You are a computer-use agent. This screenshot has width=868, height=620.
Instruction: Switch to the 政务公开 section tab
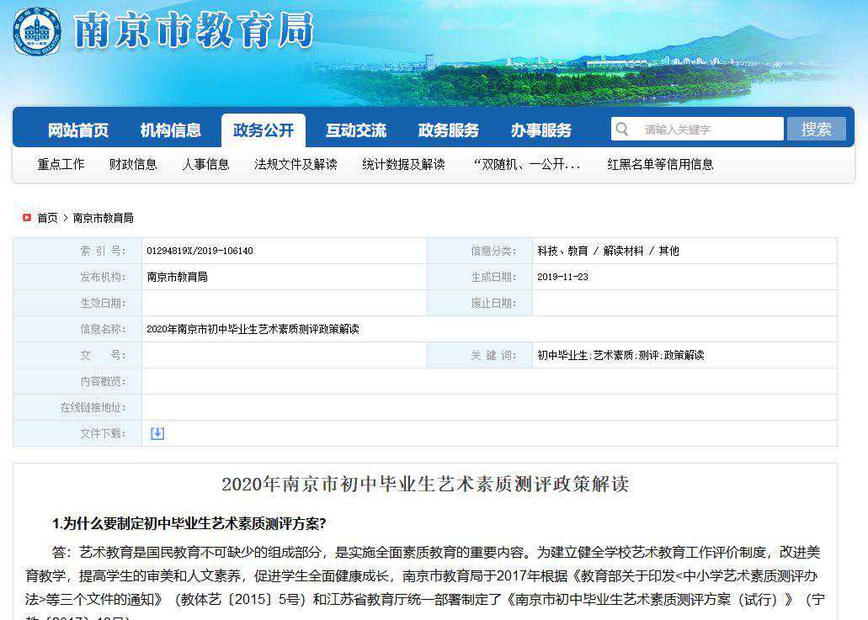pos(263,130)
